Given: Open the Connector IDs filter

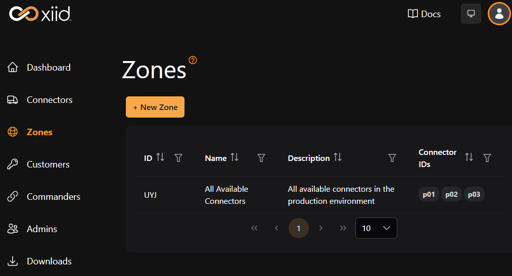Looking at the screenshot, I should [487, 158].
